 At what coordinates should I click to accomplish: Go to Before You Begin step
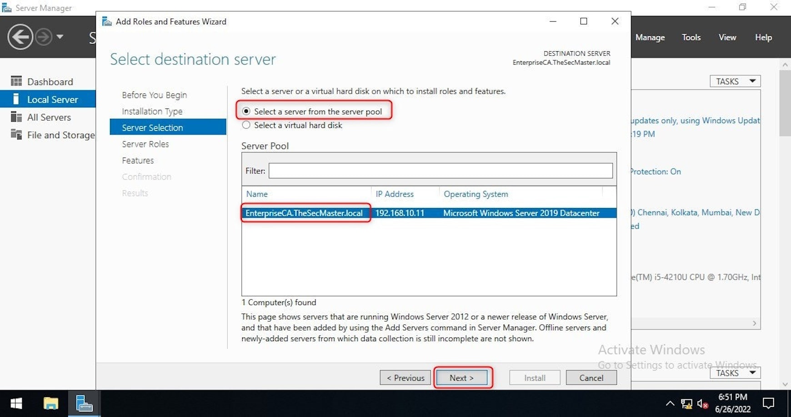click(154, 95)
